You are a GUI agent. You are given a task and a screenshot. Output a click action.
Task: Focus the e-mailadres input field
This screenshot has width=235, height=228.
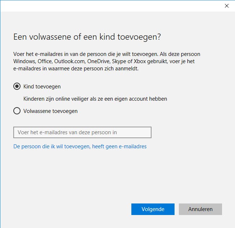click(x=82, y=132)
